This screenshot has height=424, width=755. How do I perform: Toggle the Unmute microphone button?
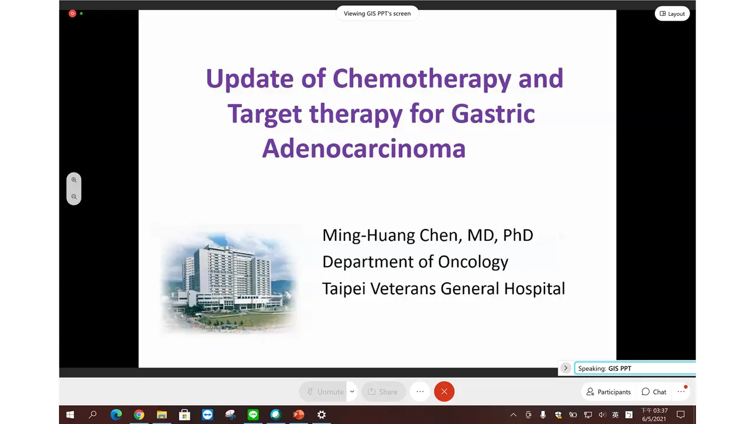(324, 392)
